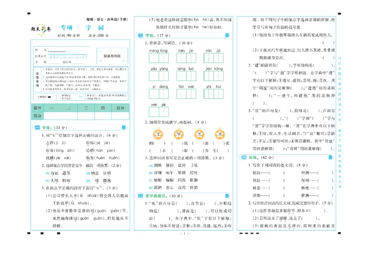Screen dimensions: 367x259
Task: Click writing grid under fàn wéi
Action: pos(186,94)
